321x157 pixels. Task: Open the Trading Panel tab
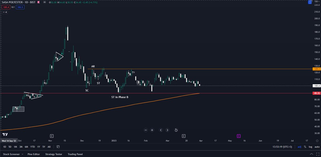click(x=75, y=154)
